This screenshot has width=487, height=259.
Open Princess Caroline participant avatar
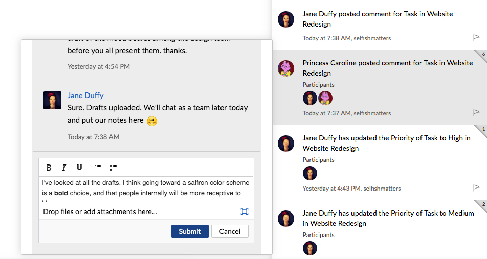click(325, 98)
